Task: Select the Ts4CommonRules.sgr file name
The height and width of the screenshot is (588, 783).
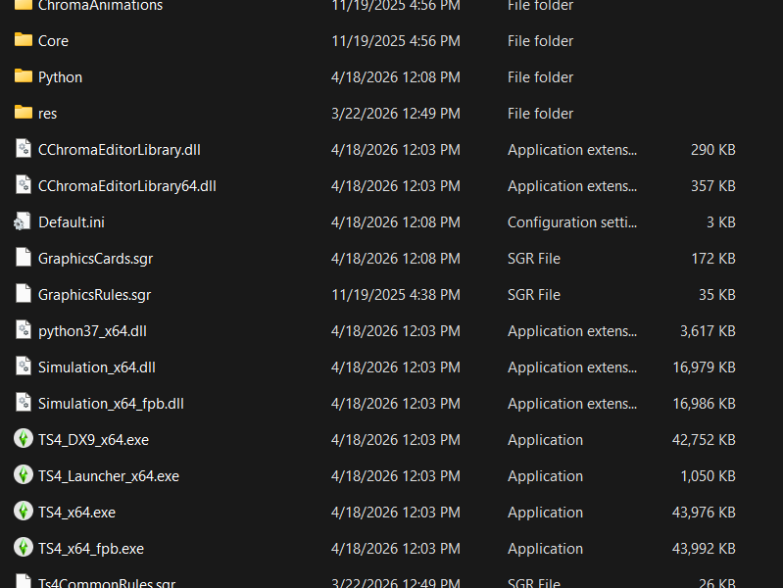Action: click(x=107, y=582)
